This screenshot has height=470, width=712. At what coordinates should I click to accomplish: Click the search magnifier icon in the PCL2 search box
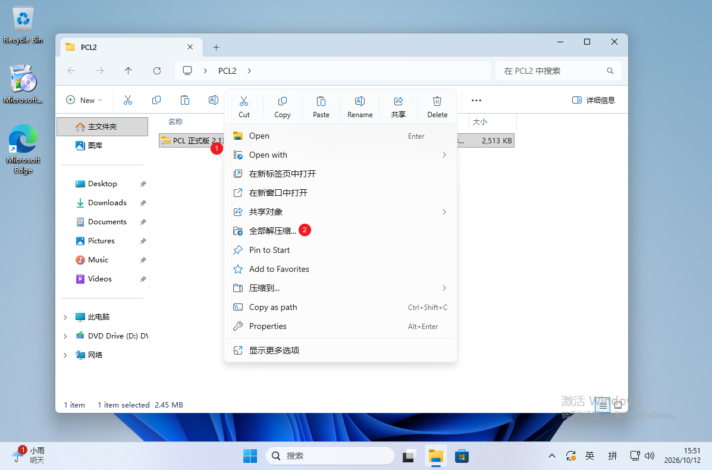[610, 71]
